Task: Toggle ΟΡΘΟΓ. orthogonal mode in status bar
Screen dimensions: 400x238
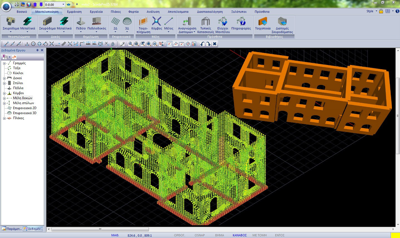Action: [x=180, y=235]
